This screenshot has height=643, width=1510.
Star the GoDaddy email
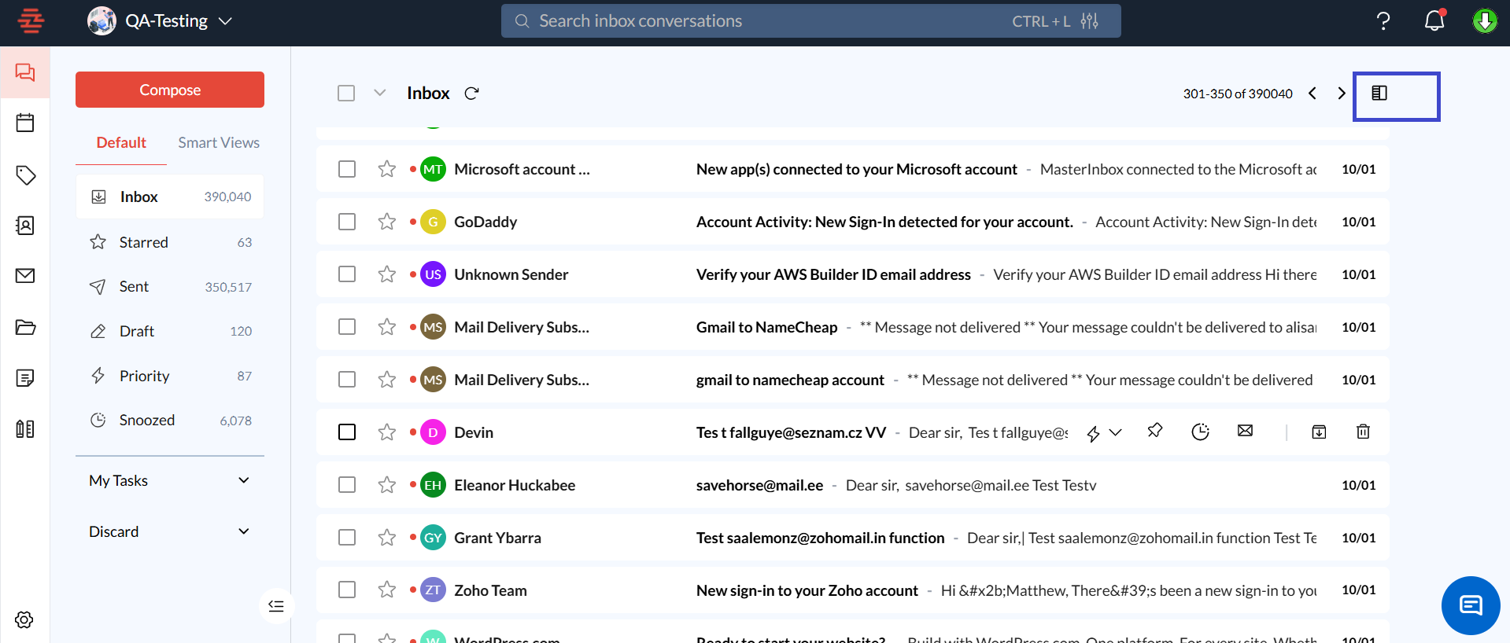pos(386,222)
